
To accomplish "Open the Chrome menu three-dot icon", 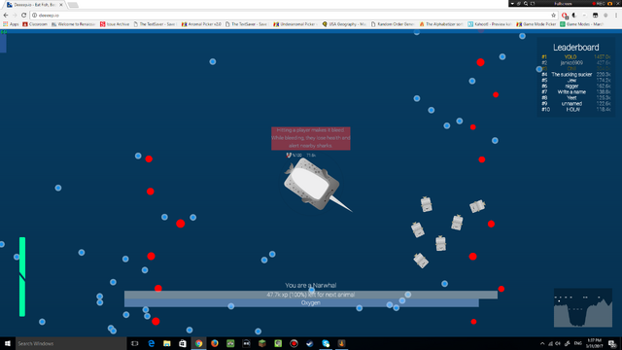I will pyautogui.click(x=616, y=16).
